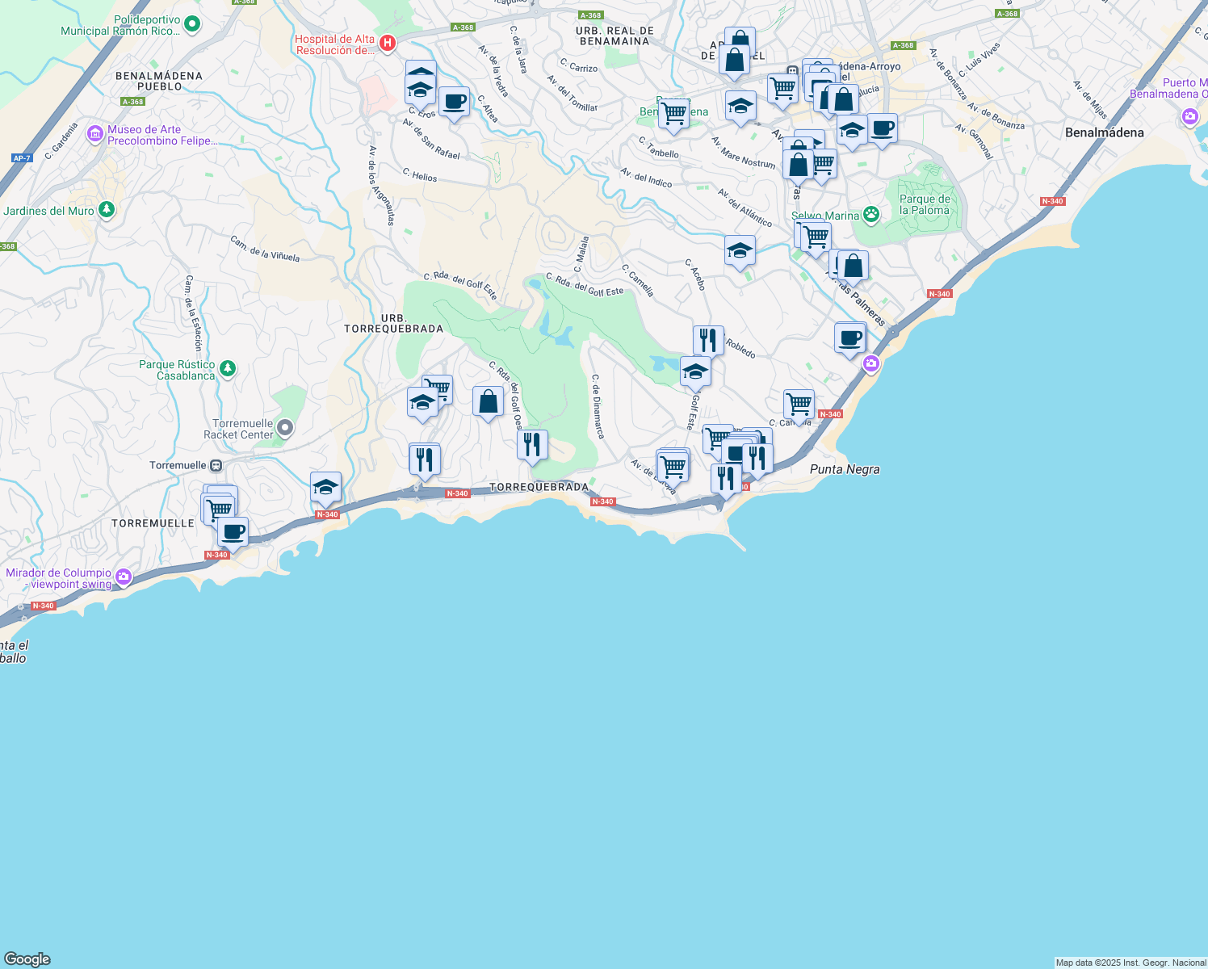Click the purple attraction icon near Puerto Marina Benalmádena
The height and width of the screenshot is (969, 1208).
pyautogui.click(x=1189, y=117)
